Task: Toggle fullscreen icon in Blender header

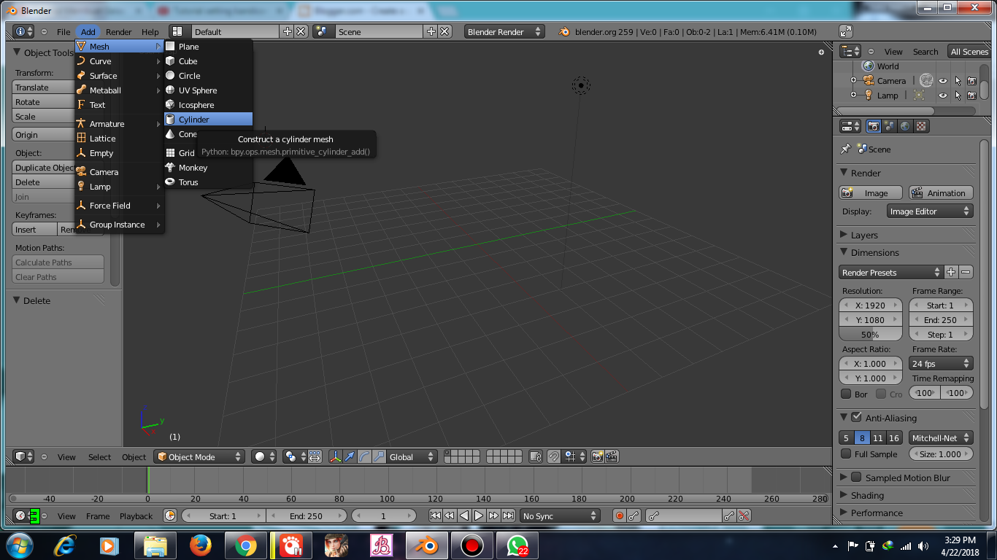Action: [846, 31]
